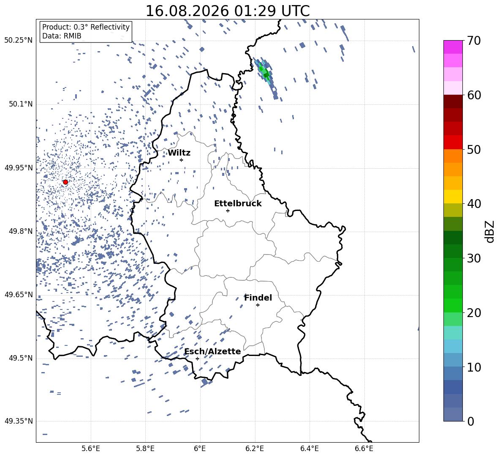The height and width of the screenshot is (457, 500).
Task: Click the Wiltz station cross marker
Action: (x=181, y=160)
